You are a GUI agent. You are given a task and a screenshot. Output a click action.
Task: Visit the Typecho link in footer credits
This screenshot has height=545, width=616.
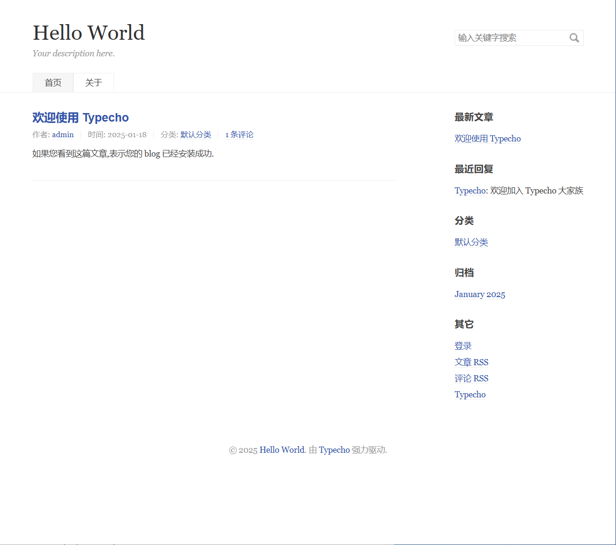(334, 450)
